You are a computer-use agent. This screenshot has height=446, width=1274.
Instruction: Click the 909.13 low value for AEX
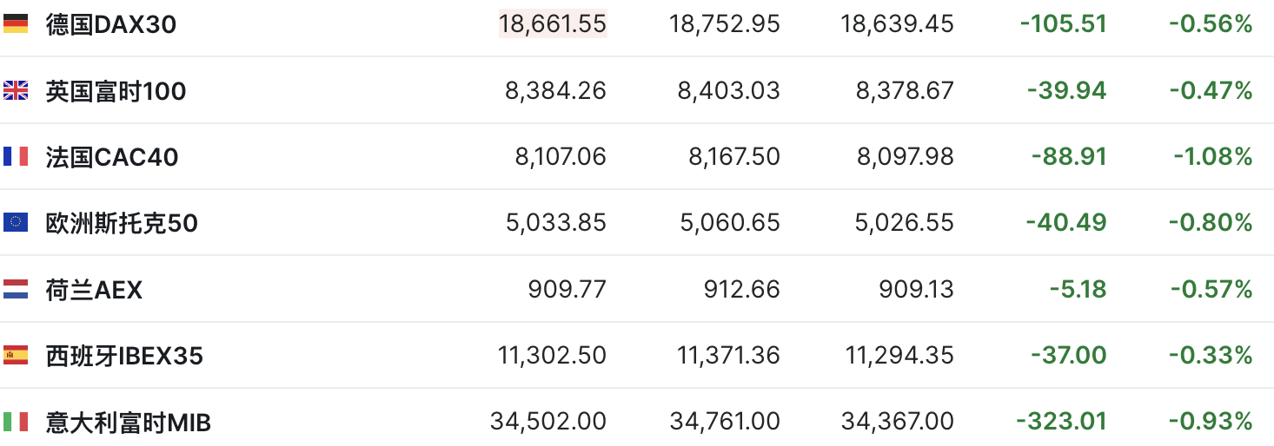916,290
